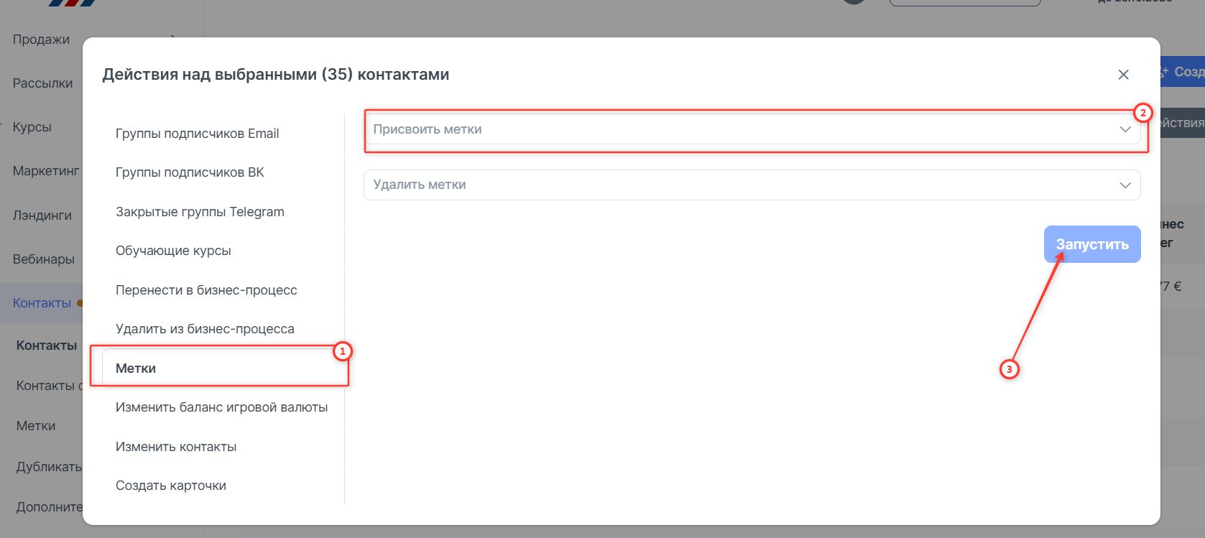
Task: Expand the 'Присвоить метки' dropdown chevron
Action: (1125, 130)
